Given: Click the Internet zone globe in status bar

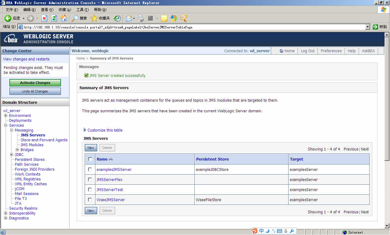Looking at the screenshot, I should pyautogui.click(x=345, y=232).
